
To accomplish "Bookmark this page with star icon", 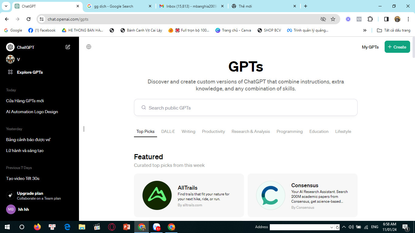I will [x=333, y=19].
